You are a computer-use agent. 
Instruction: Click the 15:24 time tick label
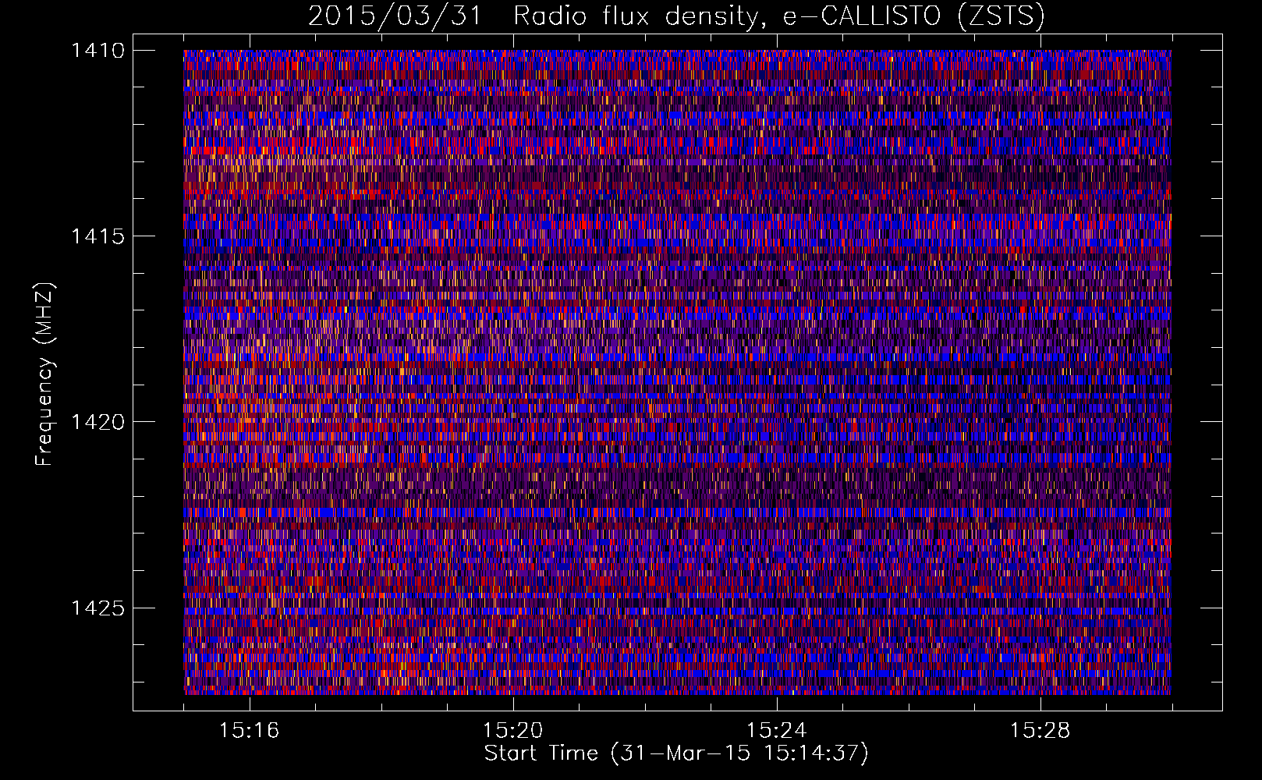tap(776, 730)
